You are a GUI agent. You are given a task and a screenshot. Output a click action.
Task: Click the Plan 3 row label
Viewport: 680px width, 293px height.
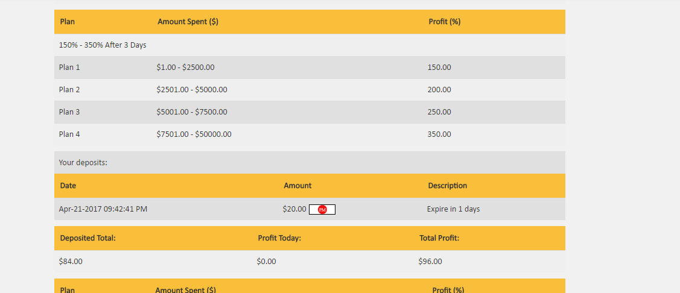pyautogui.click(x=69, y=112)
